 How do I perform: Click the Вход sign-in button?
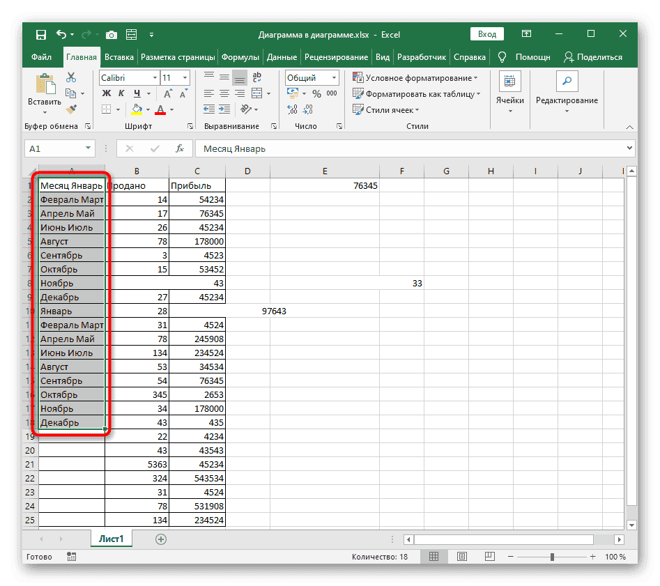[487, 34]
